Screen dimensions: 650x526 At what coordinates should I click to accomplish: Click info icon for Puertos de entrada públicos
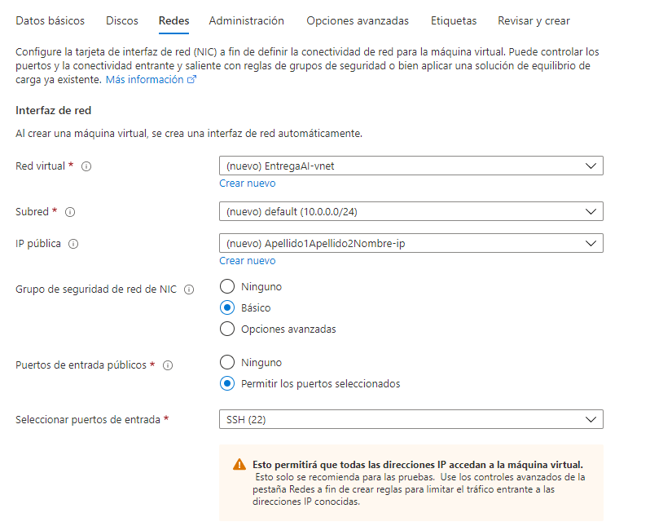(169, 366)
